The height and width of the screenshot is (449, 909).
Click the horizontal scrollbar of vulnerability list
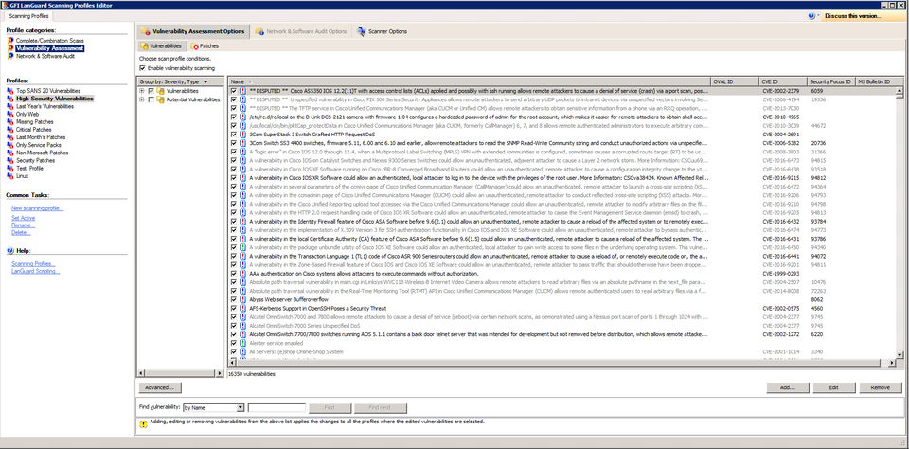tap(561, 363)
